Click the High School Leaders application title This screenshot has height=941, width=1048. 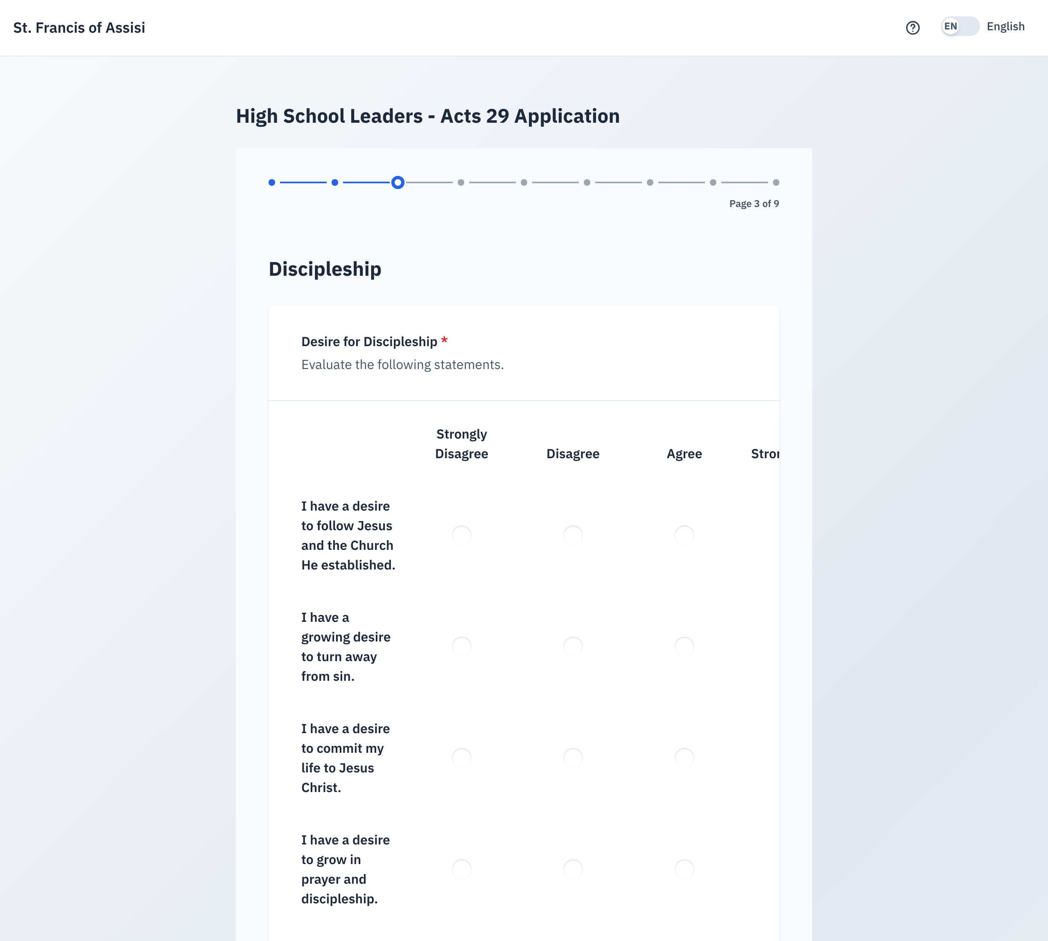428,116
